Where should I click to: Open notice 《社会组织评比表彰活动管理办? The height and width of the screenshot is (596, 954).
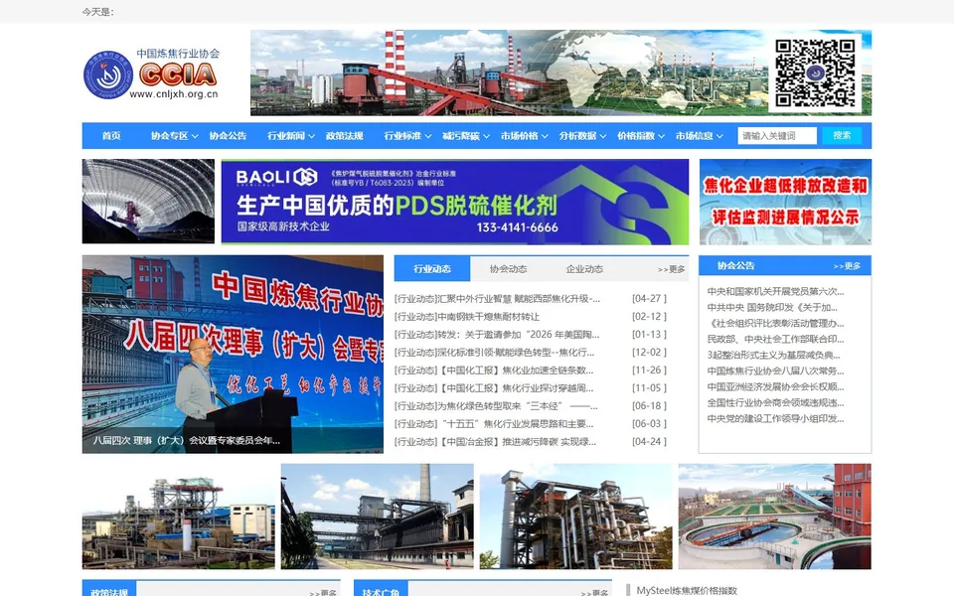coord(776,323)
